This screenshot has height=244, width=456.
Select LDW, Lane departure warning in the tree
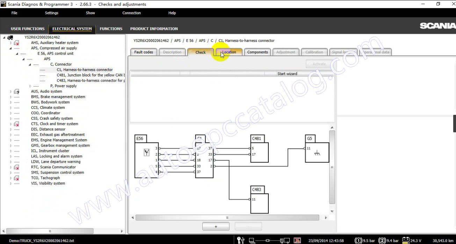[56, 162]
